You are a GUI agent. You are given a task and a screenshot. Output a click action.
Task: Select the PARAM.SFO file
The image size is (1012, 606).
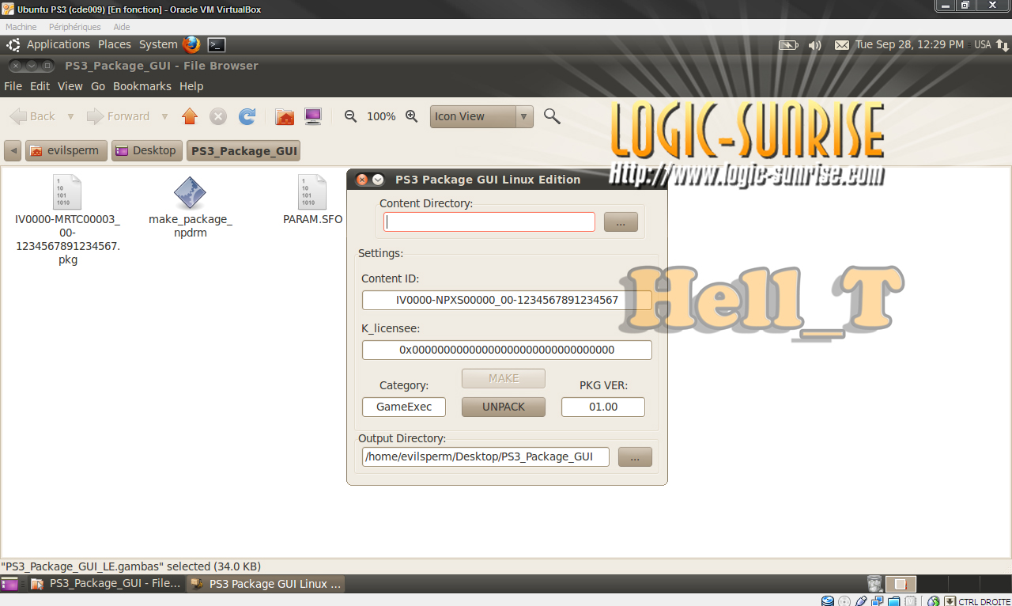(312, 193)
